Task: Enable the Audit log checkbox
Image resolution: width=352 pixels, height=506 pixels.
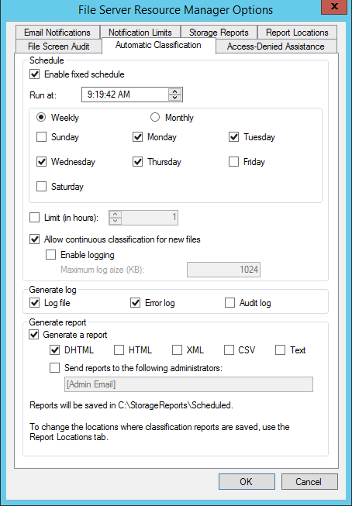Action: click(229, 303)
